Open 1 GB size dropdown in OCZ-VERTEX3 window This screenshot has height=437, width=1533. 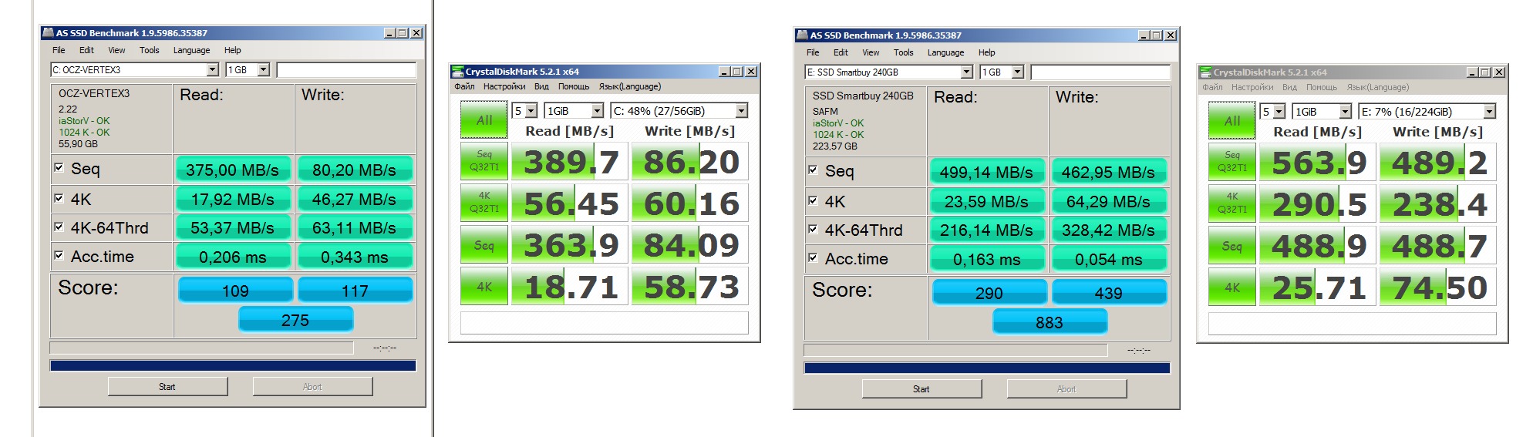pyautogui.click(x=248, y=69)
